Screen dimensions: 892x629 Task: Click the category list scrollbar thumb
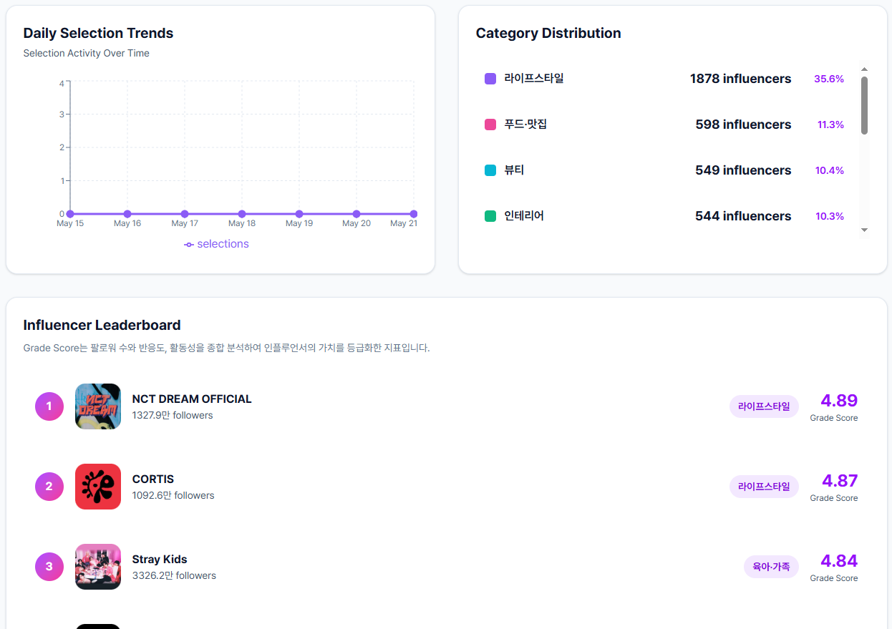click(864, 105)
